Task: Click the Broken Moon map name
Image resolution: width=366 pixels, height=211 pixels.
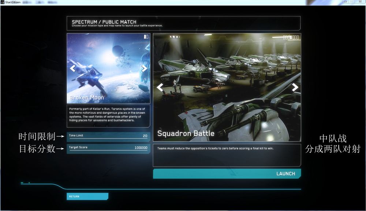Action: click(x=87, y=98)
